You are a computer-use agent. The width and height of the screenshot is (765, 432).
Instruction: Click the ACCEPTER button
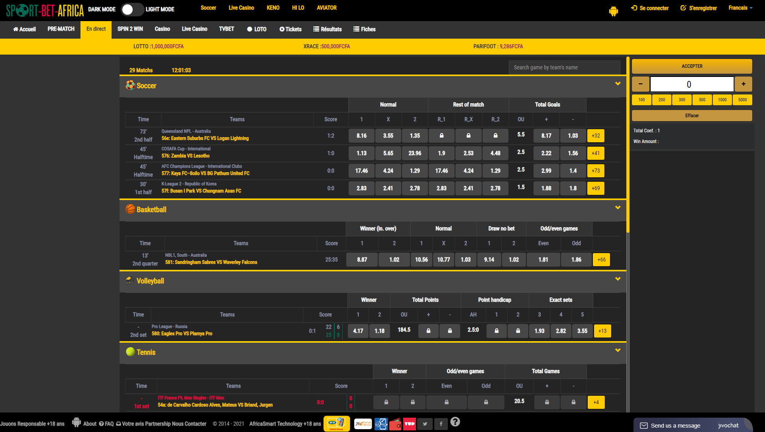tap(692, 66)
